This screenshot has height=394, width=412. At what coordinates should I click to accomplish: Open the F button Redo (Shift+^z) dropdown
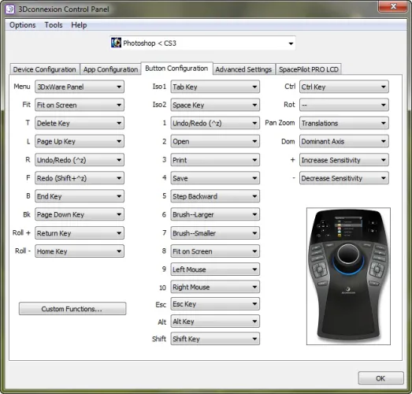tap(80, 178)
